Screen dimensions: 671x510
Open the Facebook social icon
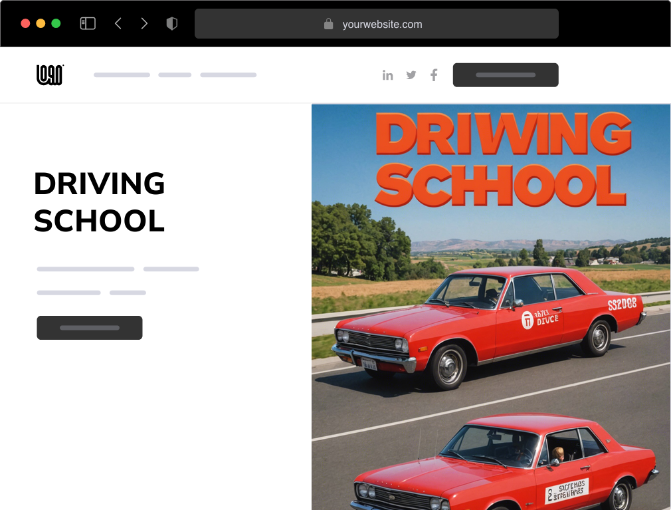pos(434,75)
